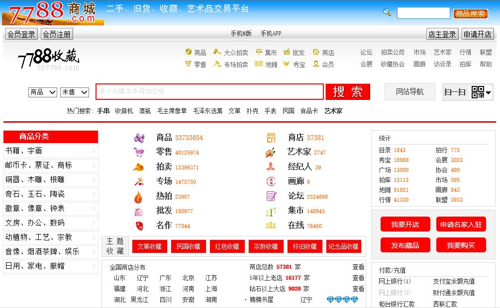This screenshot has height=308, width=500.
Task: Open the 商品 search type dropdown
Action: pos(43,92)
